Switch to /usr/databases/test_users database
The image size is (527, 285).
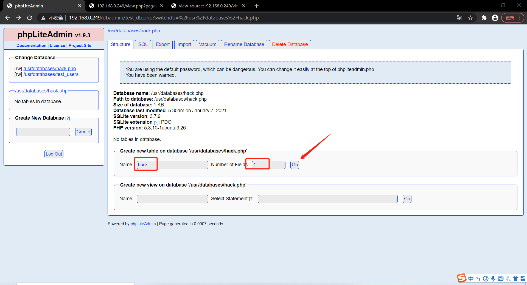51,74
